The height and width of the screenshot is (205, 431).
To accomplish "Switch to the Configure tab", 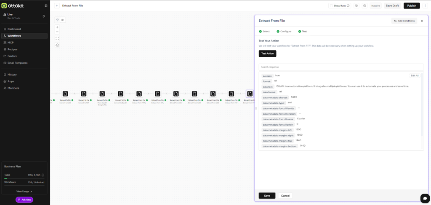I will (284, 32).
